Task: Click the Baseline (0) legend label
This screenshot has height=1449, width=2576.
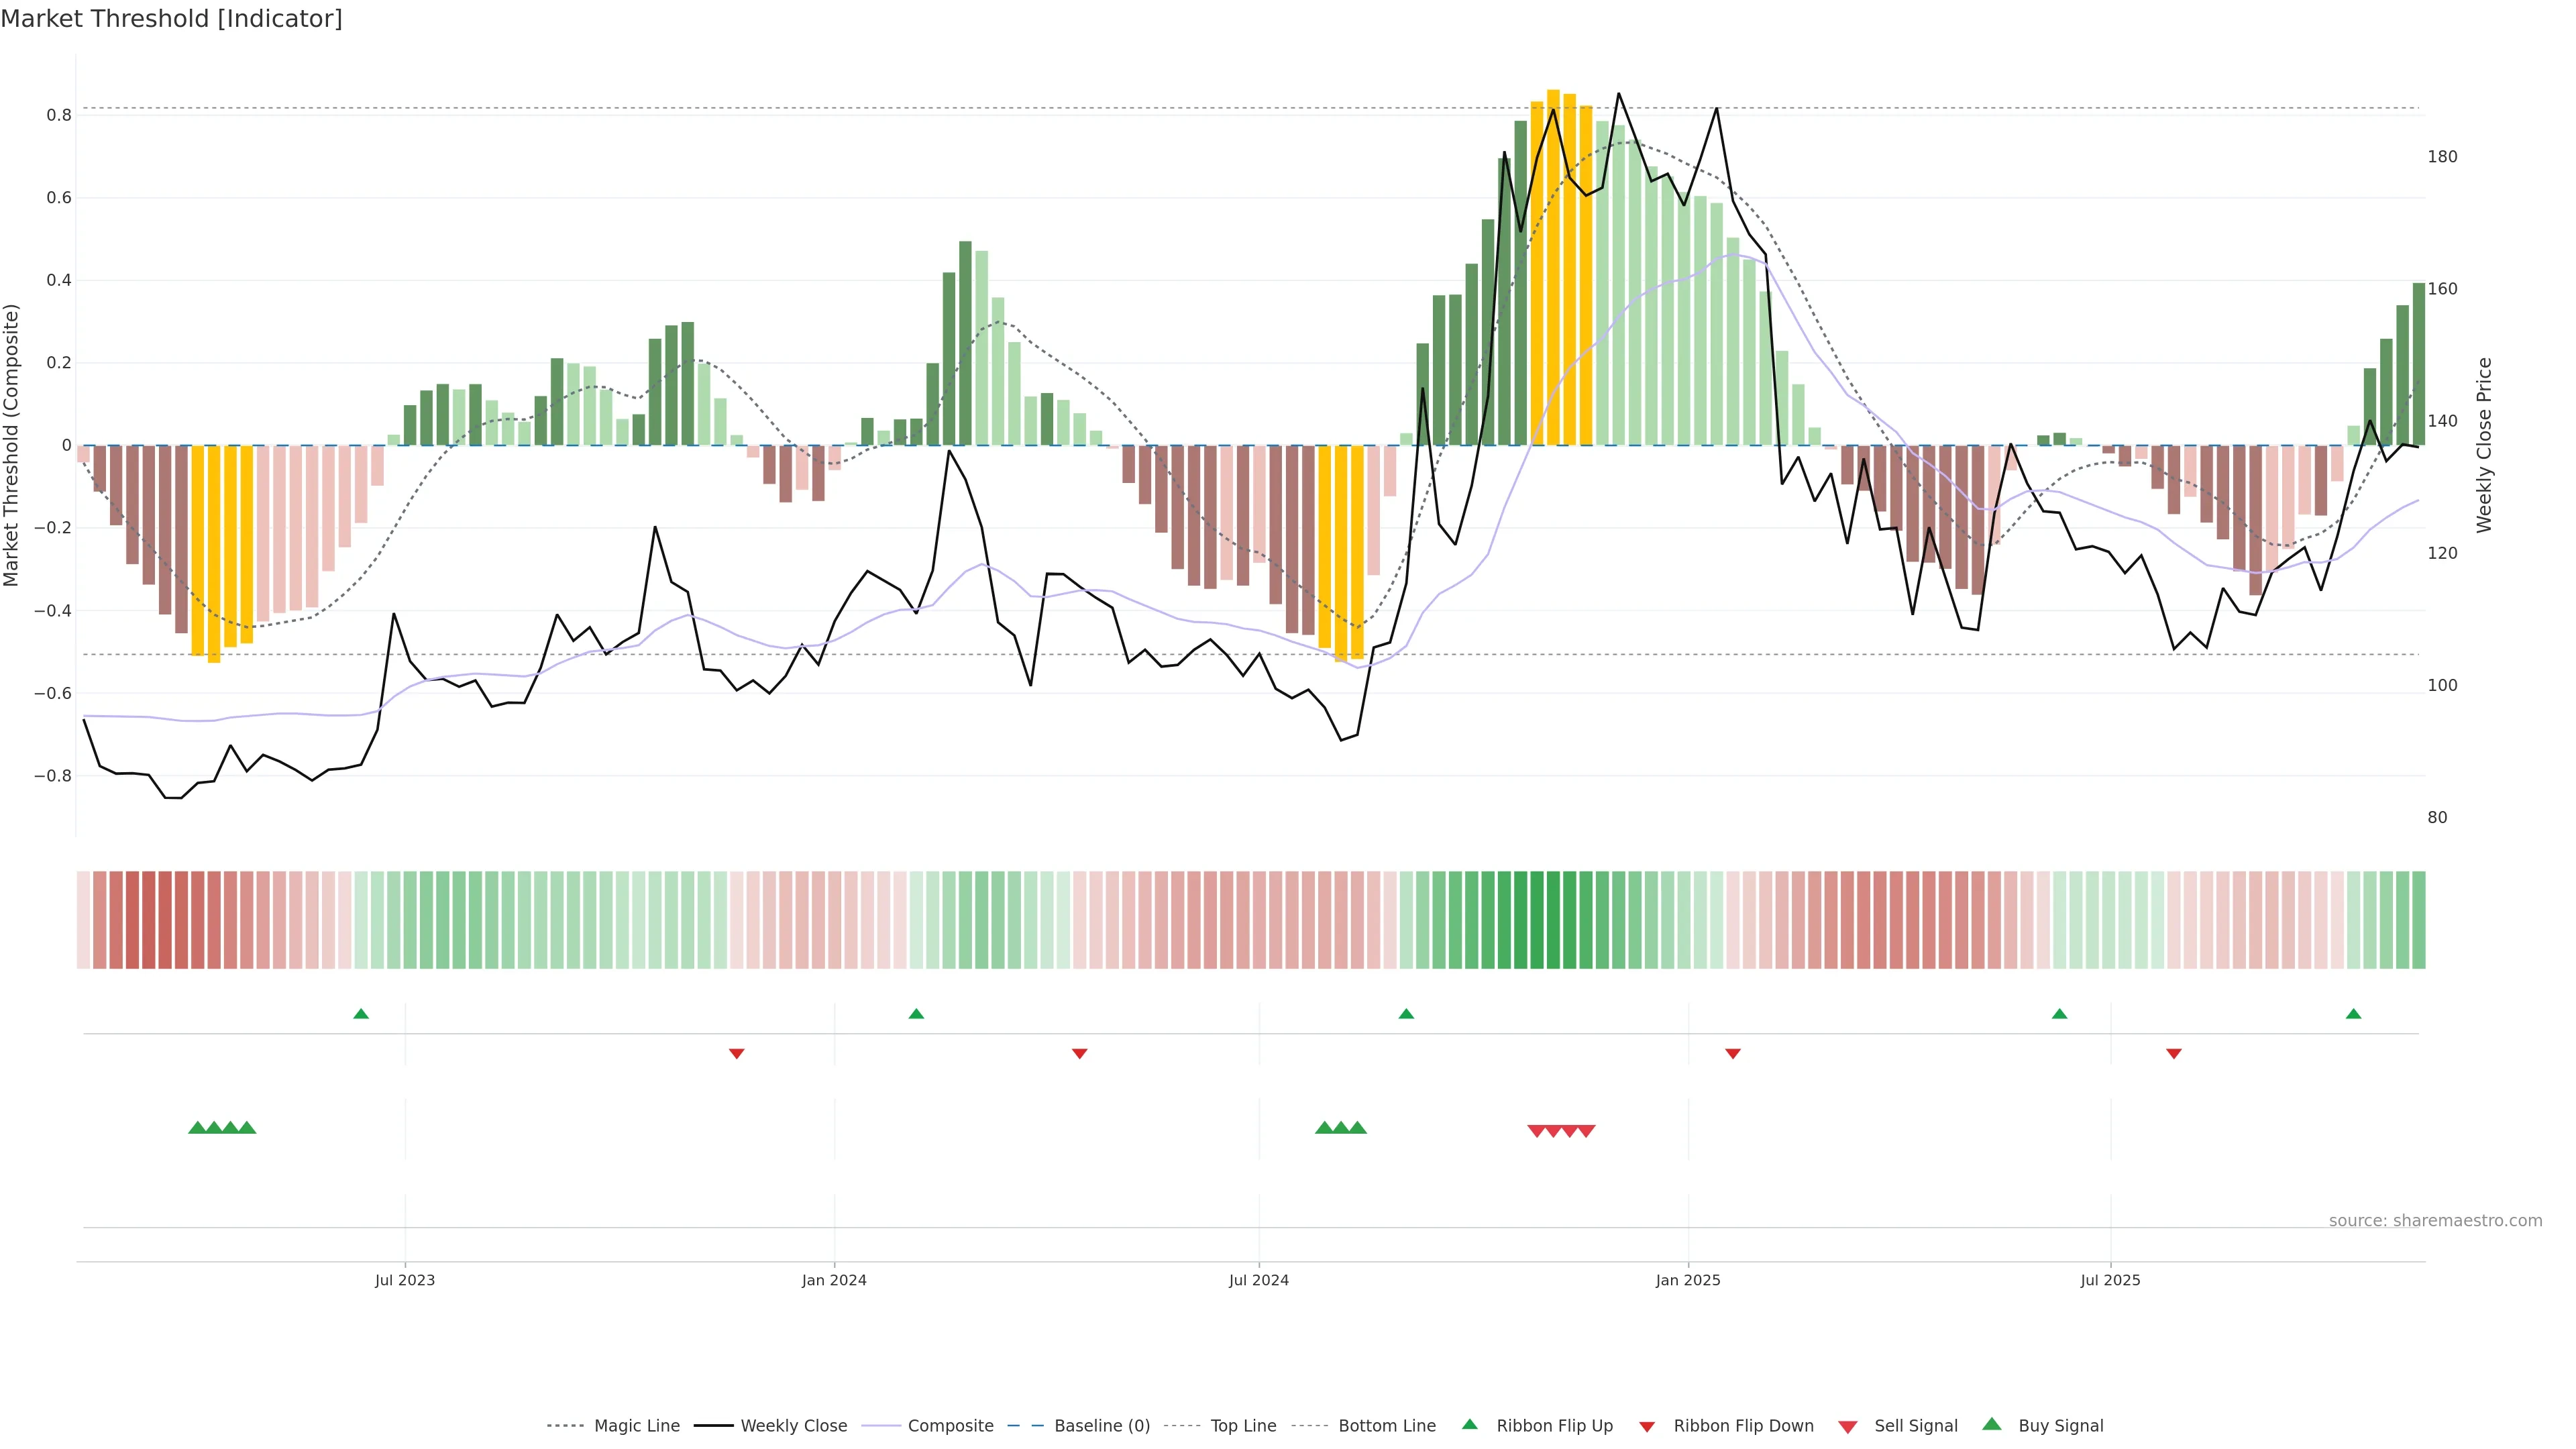Action: click(x=1101, y=1426)
